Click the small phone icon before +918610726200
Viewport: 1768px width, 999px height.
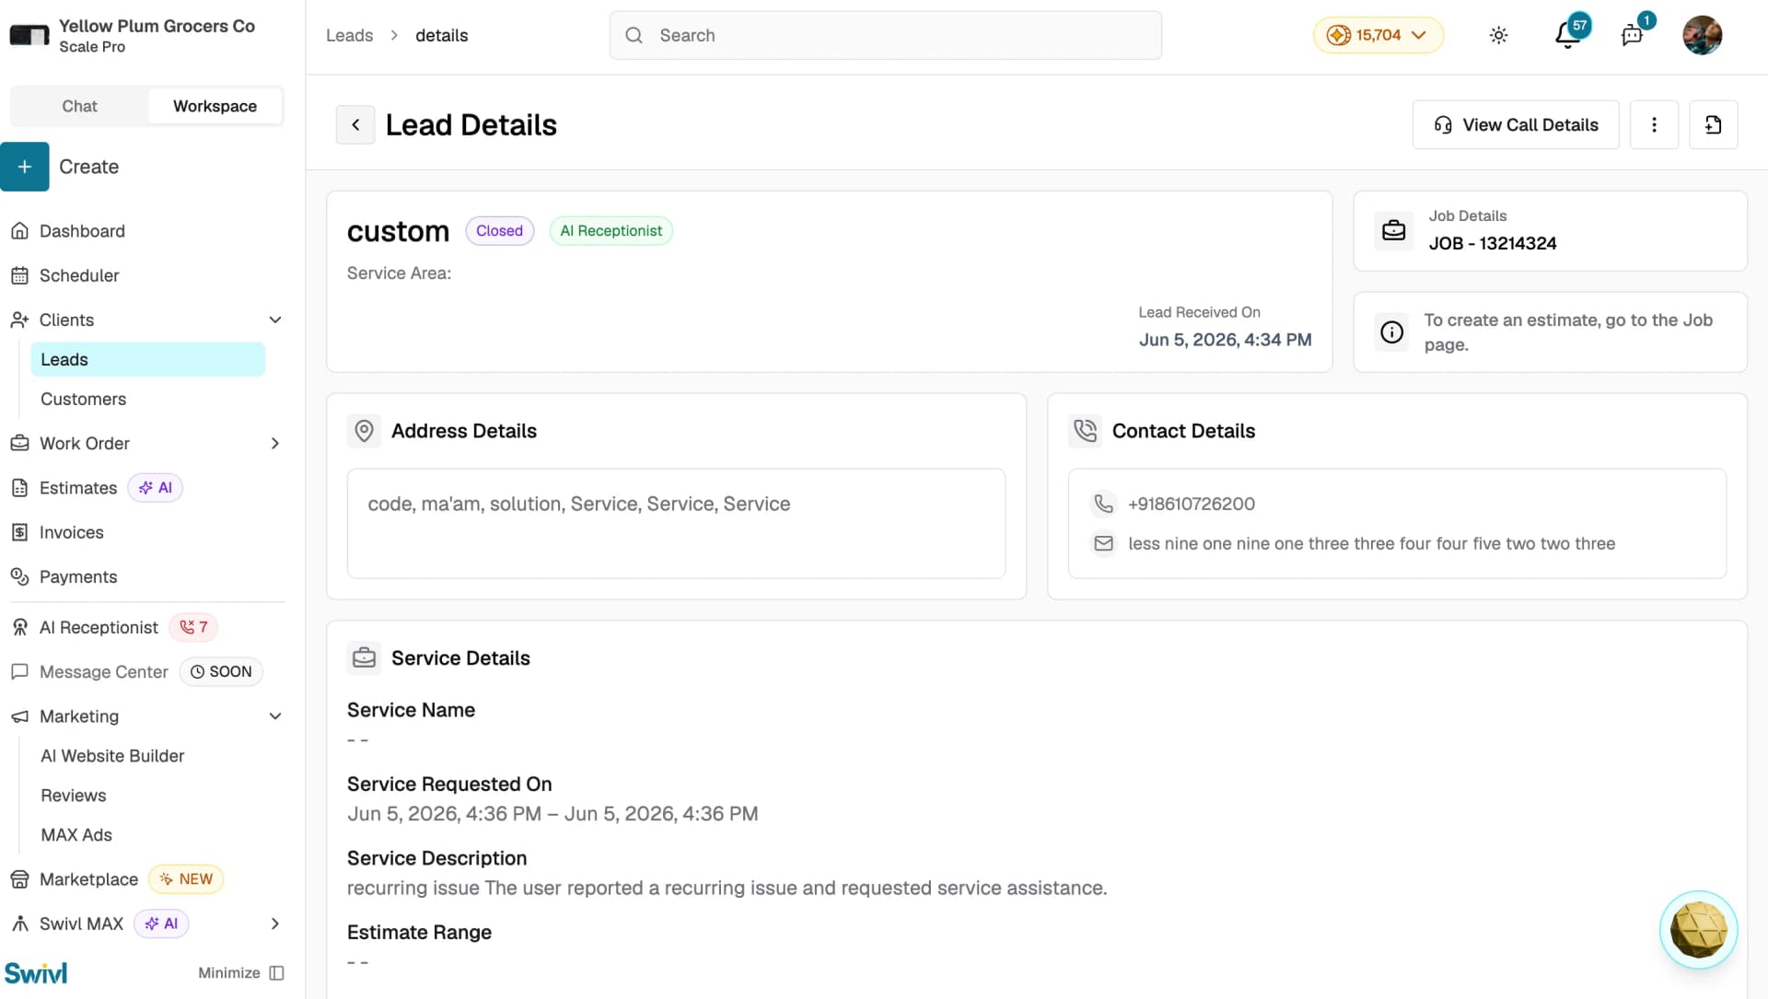click(1103, 504)
